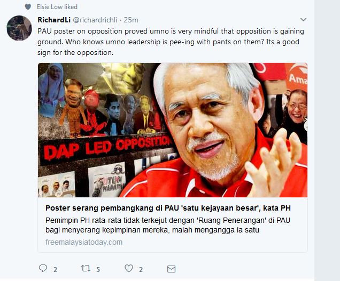Viewport: 340px width, 281px height.
Task: Click the reply count number 2
Action: (x=55, y=269)
